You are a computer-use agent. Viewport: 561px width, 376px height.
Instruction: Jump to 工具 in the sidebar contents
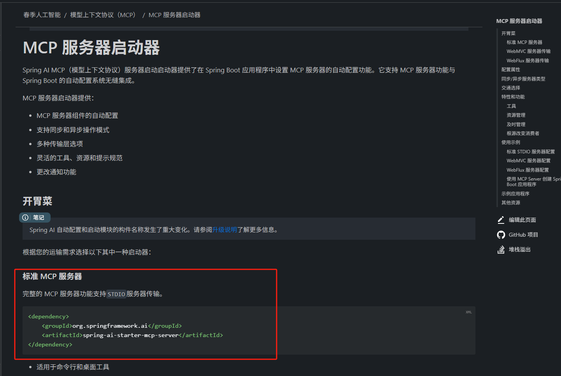pos(511,106)
